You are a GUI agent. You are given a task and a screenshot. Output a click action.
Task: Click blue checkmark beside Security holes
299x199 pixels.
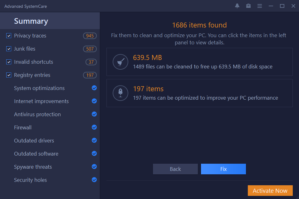[94, 180]
